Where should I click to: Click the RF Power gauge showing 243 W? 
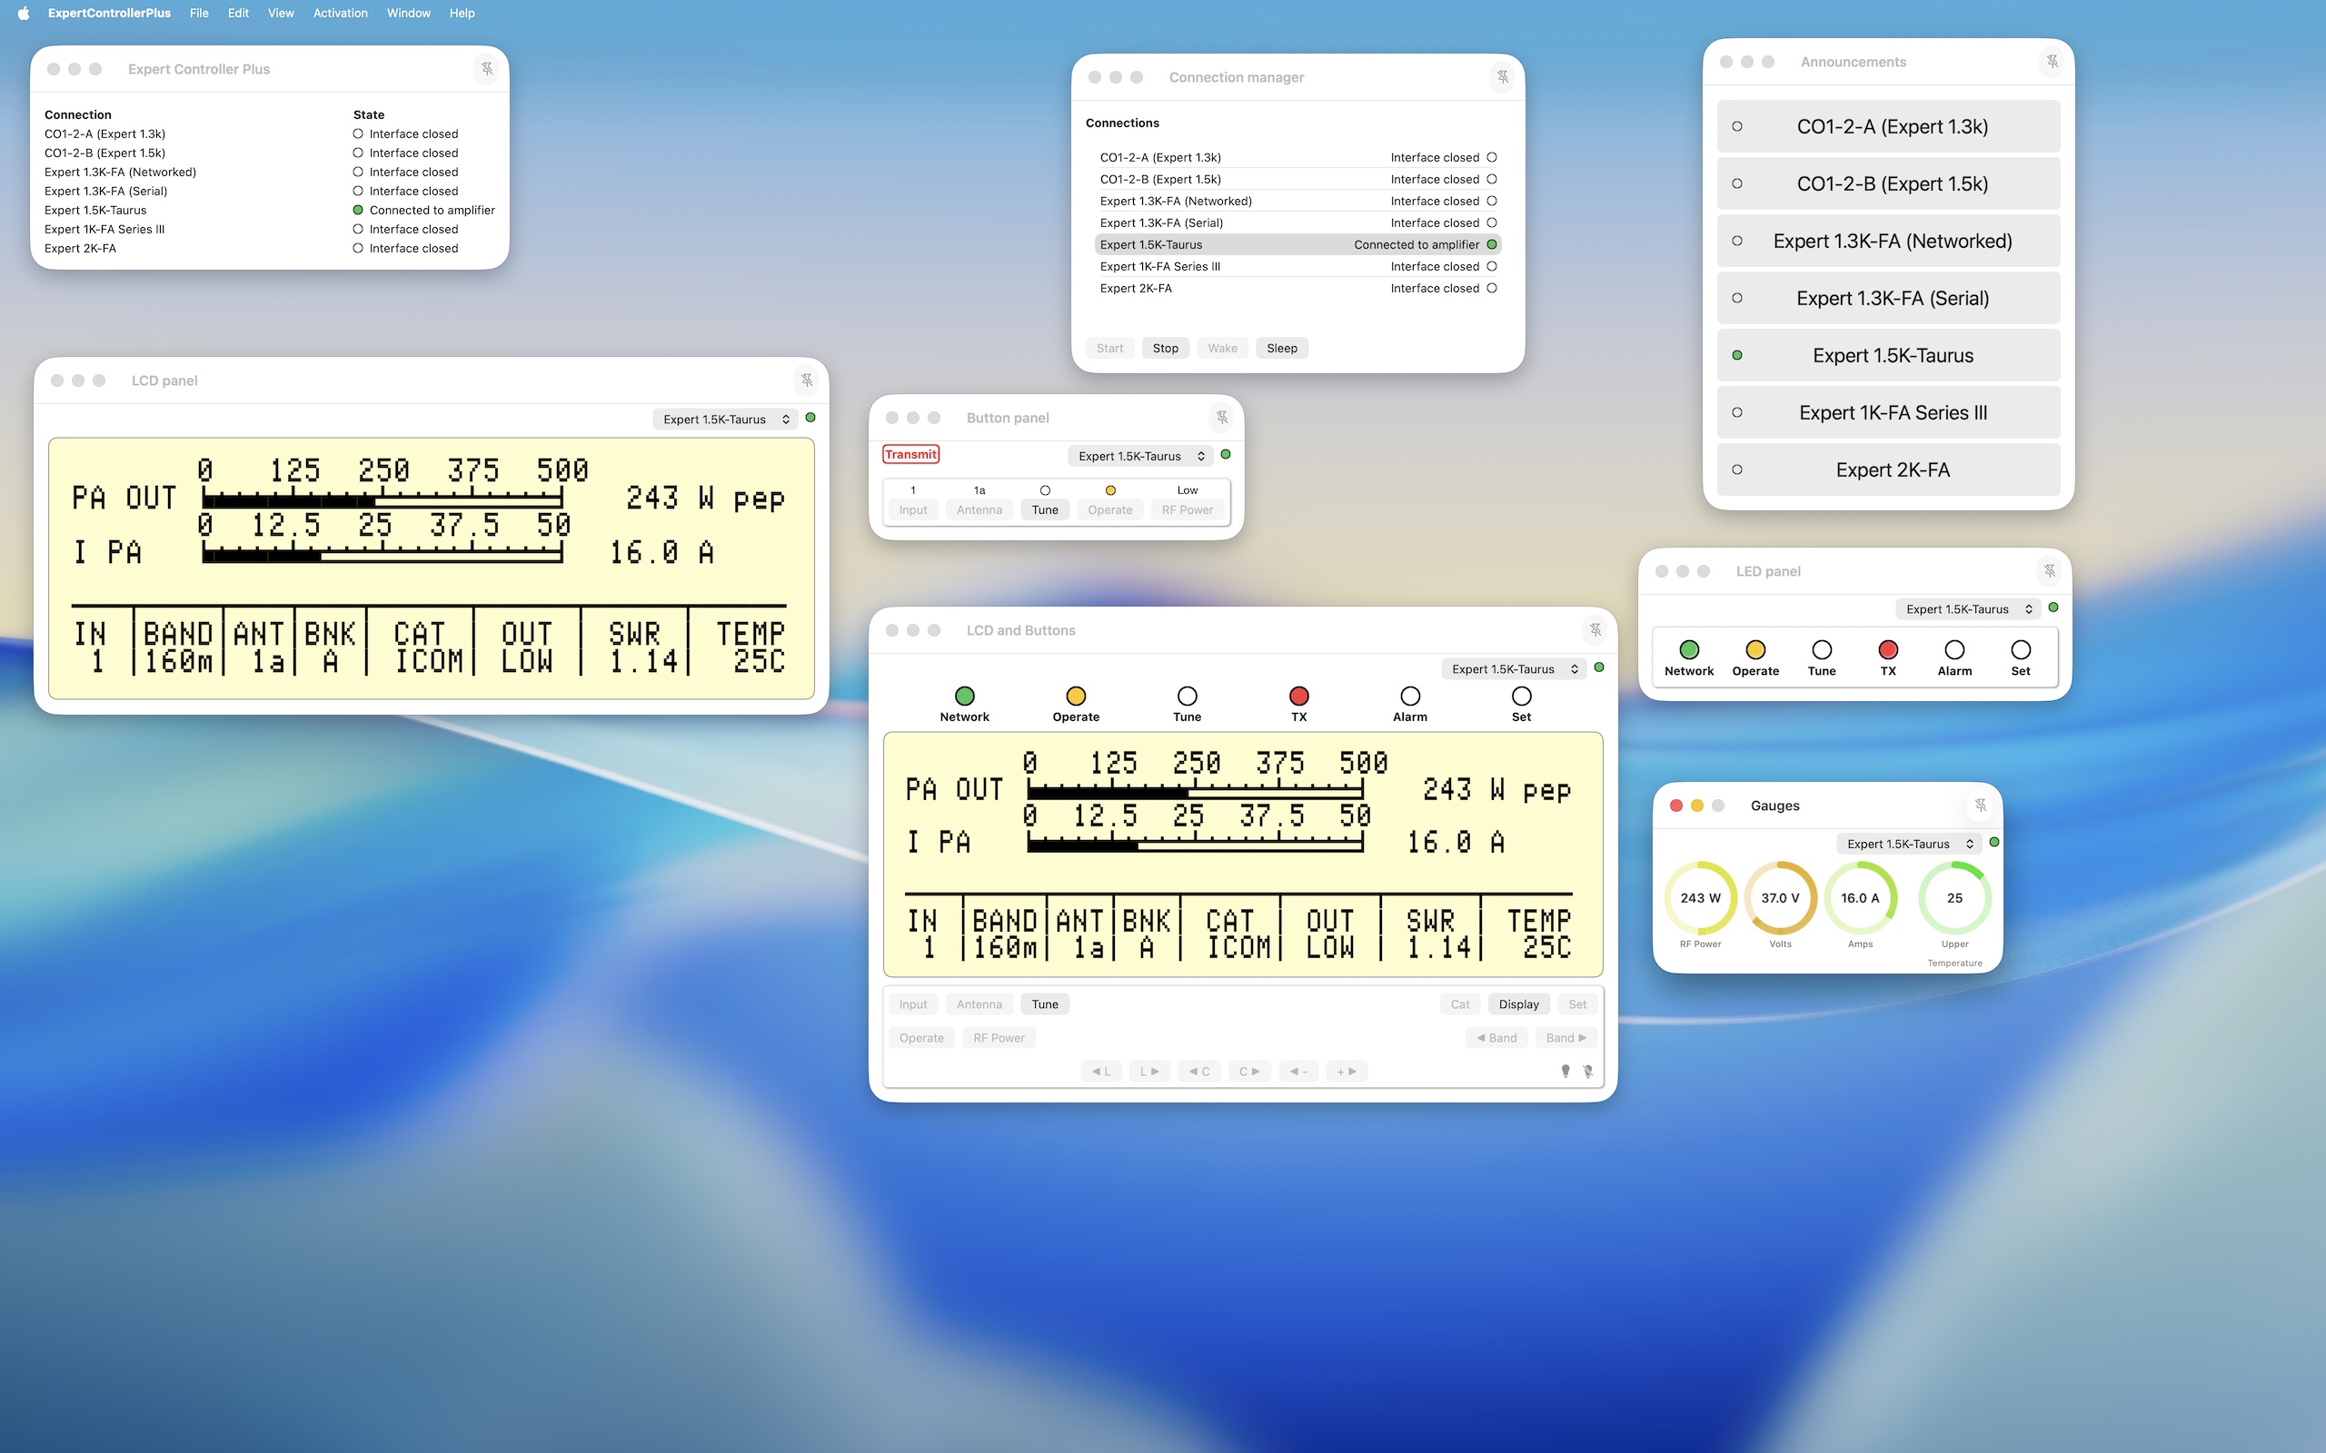click(1700, 898)
